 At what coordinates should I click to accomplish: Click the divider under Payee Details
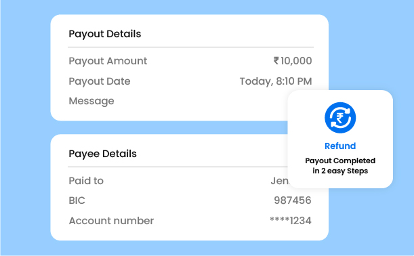(x=178, y=167)
